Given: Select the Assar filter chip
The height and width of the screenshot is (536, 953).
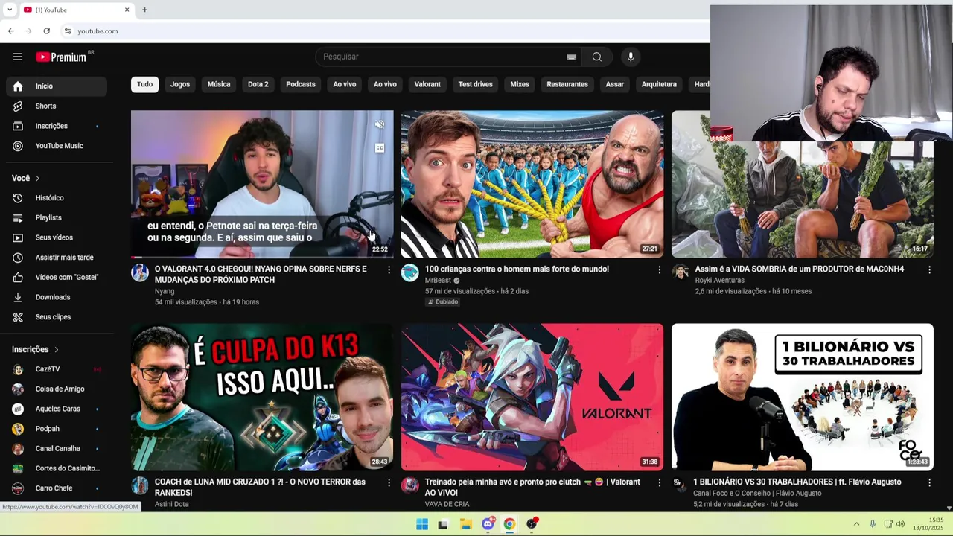Looking at the screenshot, I should (x=615, y=84).
